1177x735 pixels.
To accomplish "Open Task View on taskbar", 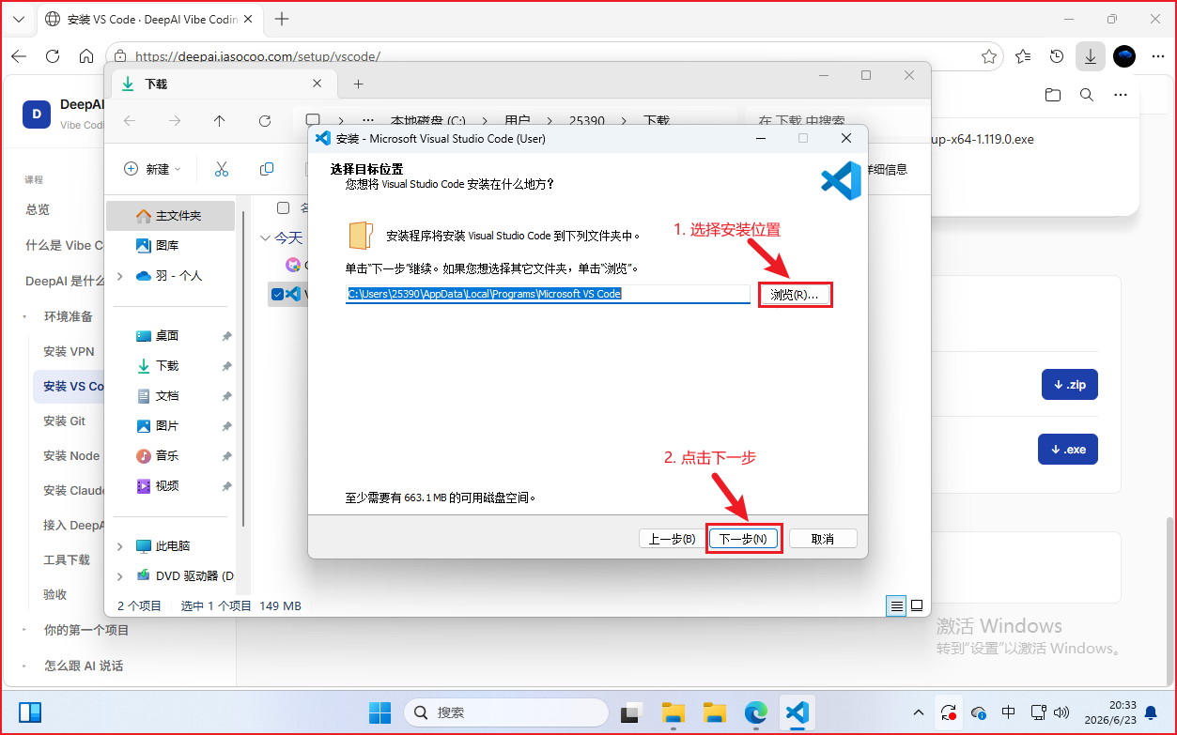I will (x=632, y=712).
